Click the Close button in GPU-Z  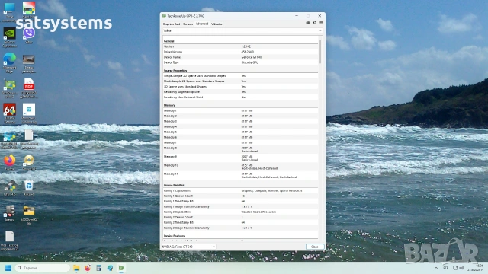click(x=314, y=247)
